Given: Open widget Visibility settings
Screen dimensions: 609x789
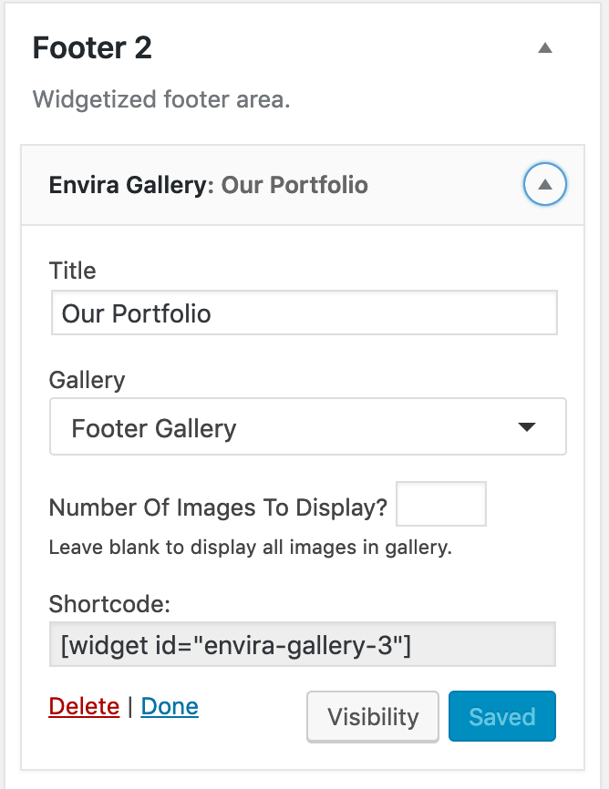Looking at the screenshot, I should (373, 717).
